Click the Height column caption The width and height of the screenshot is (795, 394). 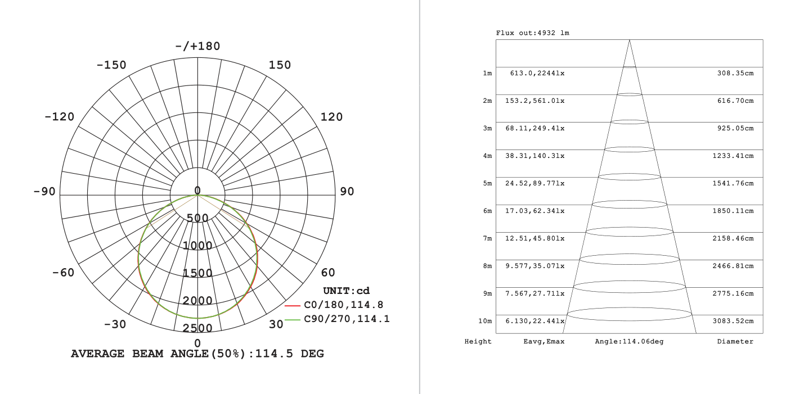[x=478, y=341]
